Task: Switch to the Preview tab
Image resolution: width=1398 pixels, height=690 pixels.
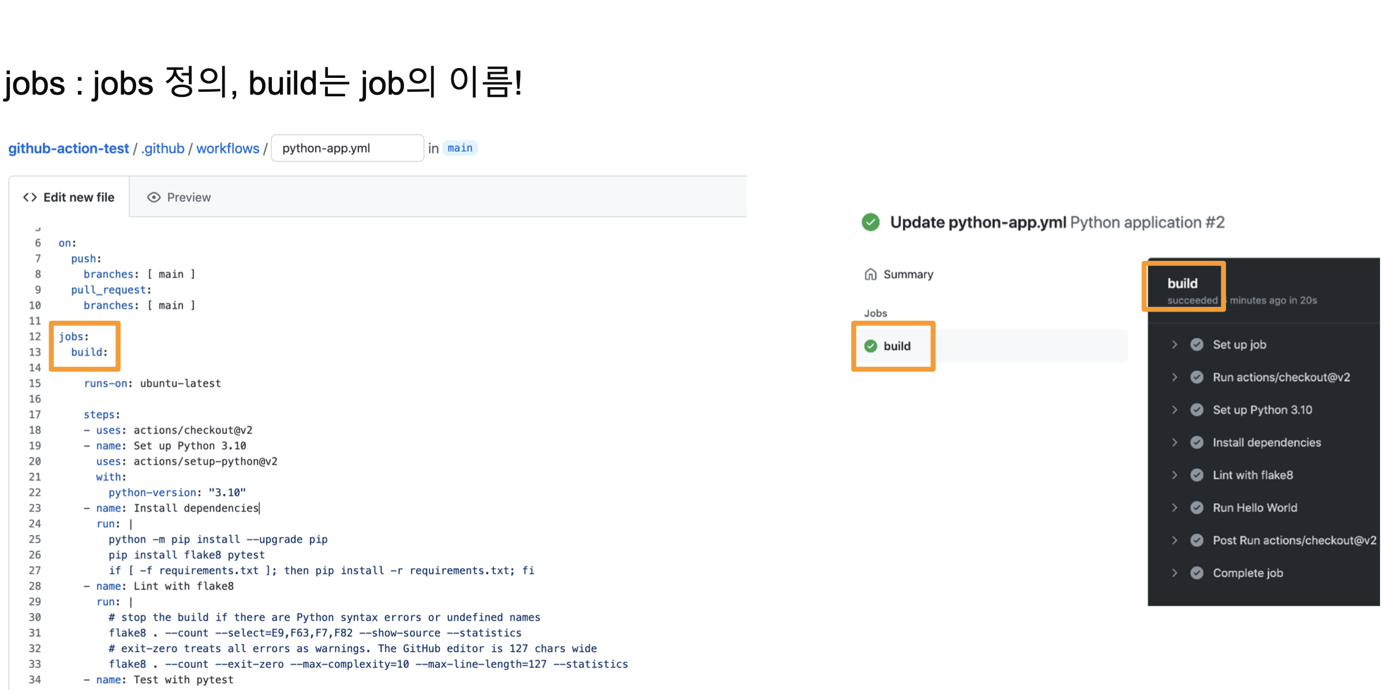Action: click(179, 197)
